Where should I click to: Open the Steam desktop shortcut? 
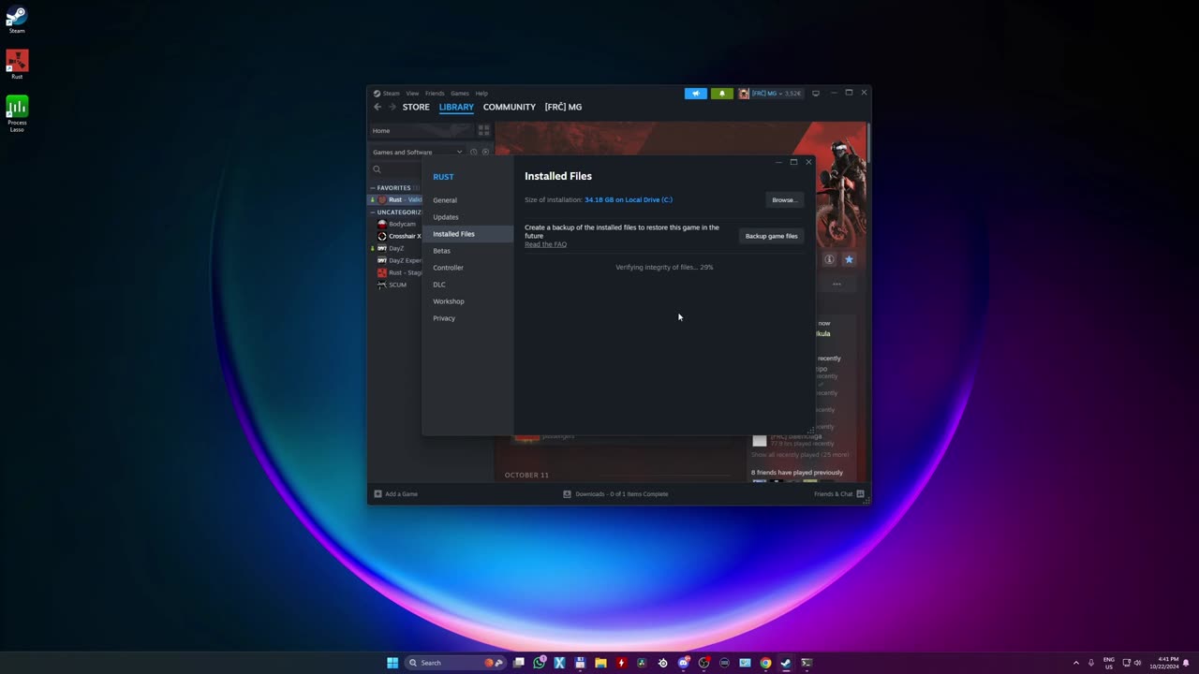click(17, 19)
